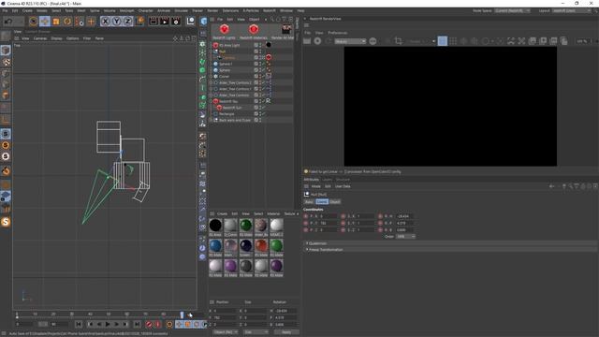Select RS Area Light object
This screenshot has width=599, height=337.
[x=229, y=45]
